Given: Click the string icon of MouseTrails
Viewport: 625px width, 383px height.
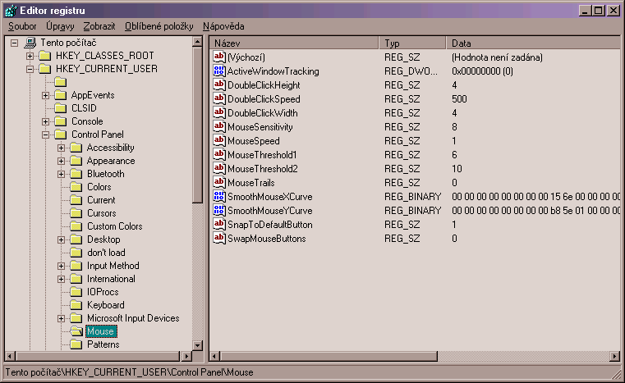Looking at the screenshot, I should (219, 182).
